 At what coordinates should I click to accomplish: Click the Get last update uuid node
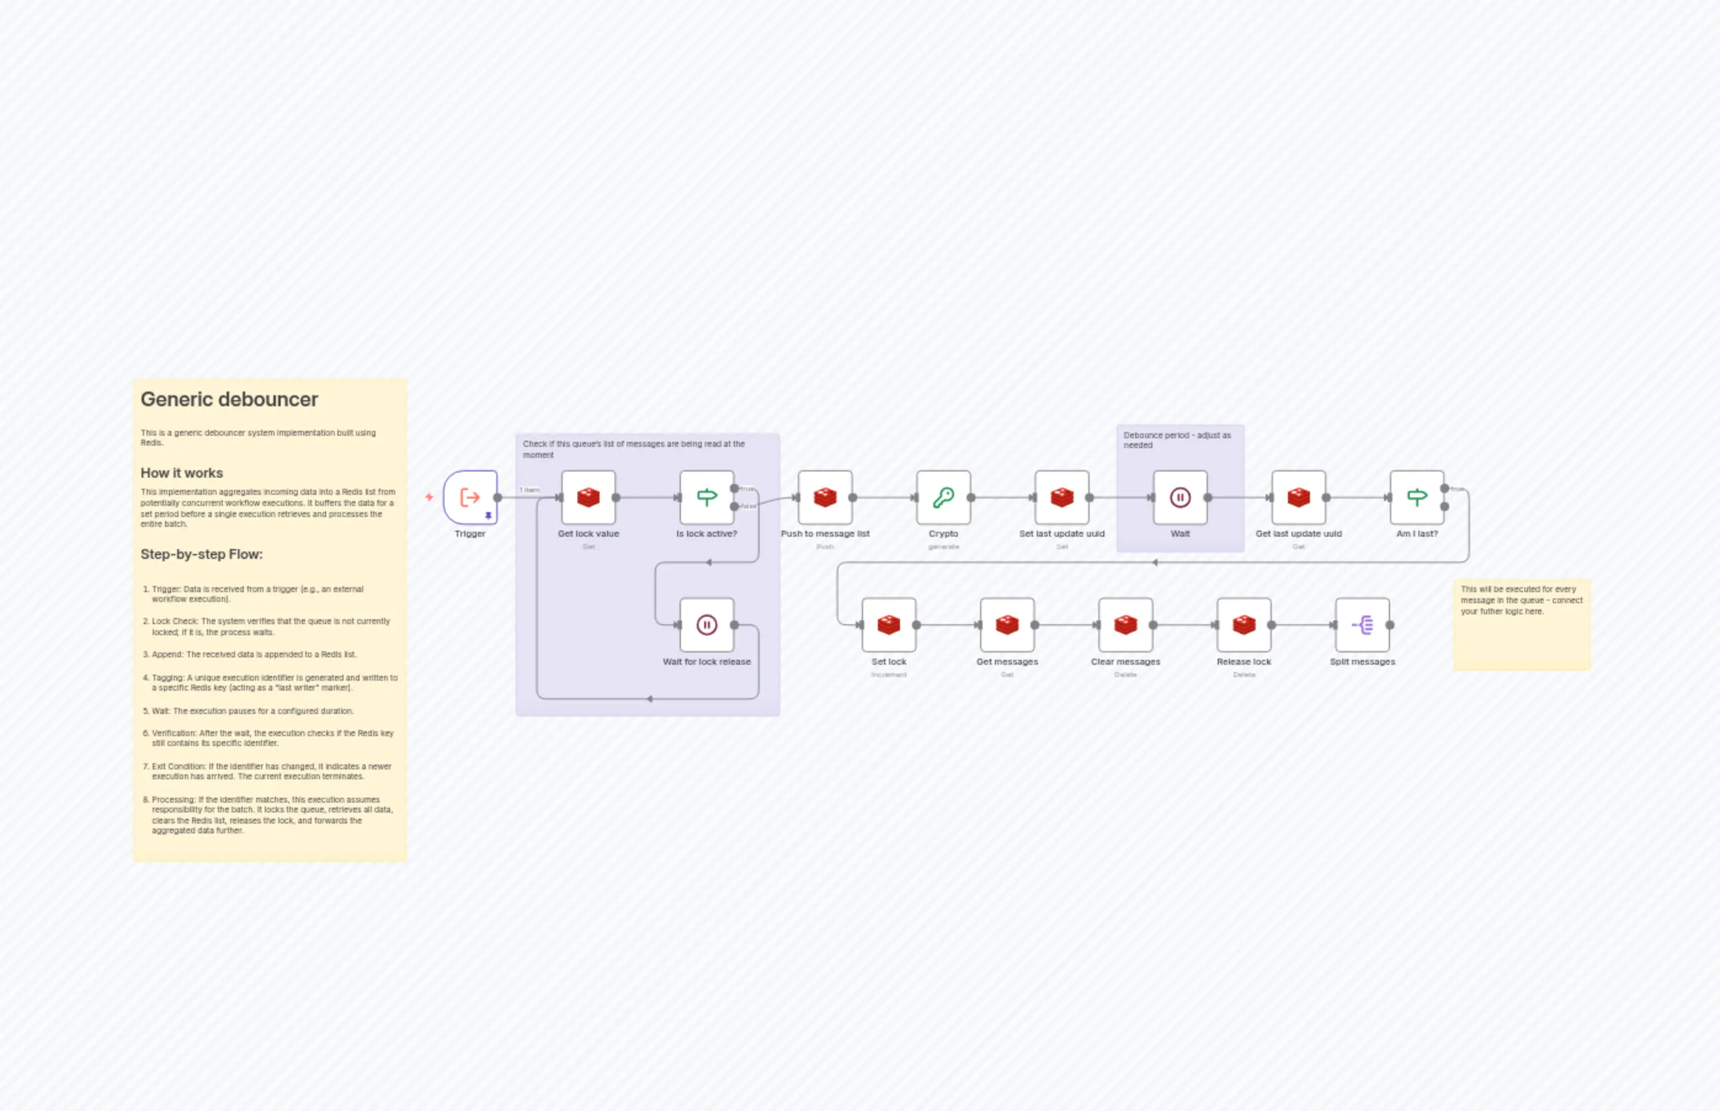coord(1298,497)
